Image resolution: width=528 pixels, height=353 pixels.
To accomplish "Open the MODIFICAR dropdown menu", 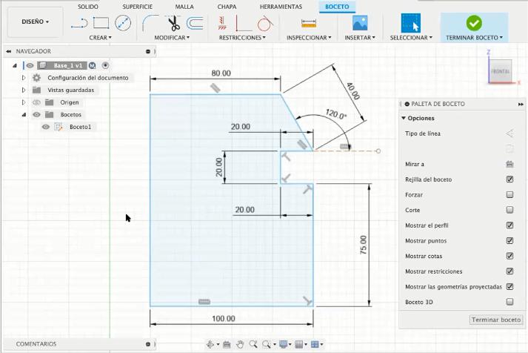I will pos(172,38).
